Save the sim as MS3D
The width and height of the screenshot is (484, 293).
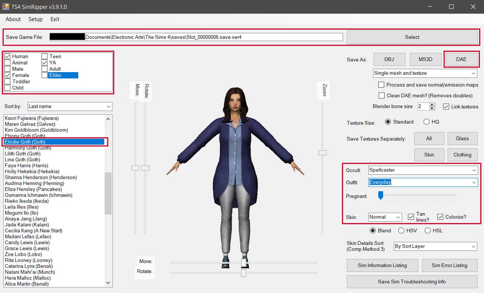tap(425, 59)
